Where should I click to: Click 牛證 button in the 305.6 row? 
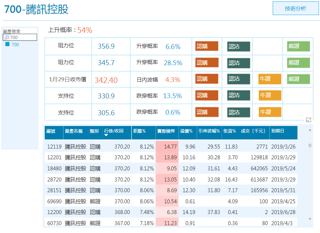coord(270,112)
